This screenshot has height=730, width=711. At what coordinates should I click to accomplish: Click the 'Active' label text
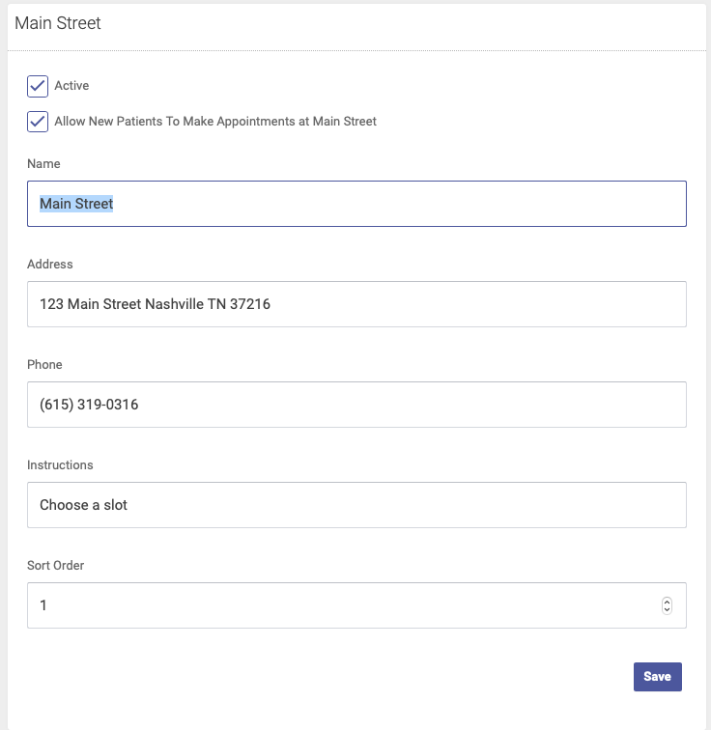click(71, 86)
